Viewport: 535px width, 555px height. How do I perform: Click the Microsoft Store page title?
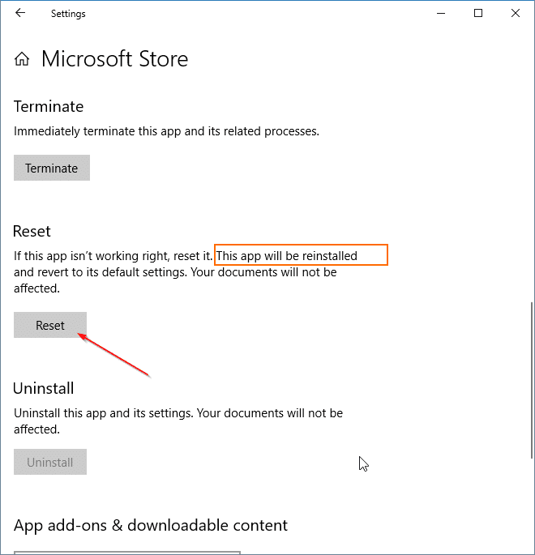point(115,59)
